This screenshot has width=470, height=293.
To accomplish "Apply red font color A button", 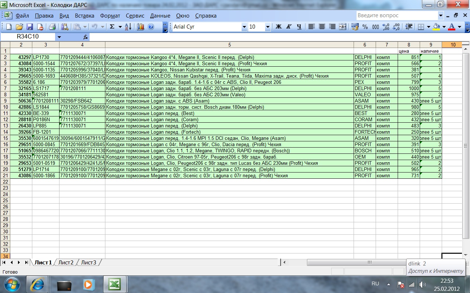I will tap(452, 27).
